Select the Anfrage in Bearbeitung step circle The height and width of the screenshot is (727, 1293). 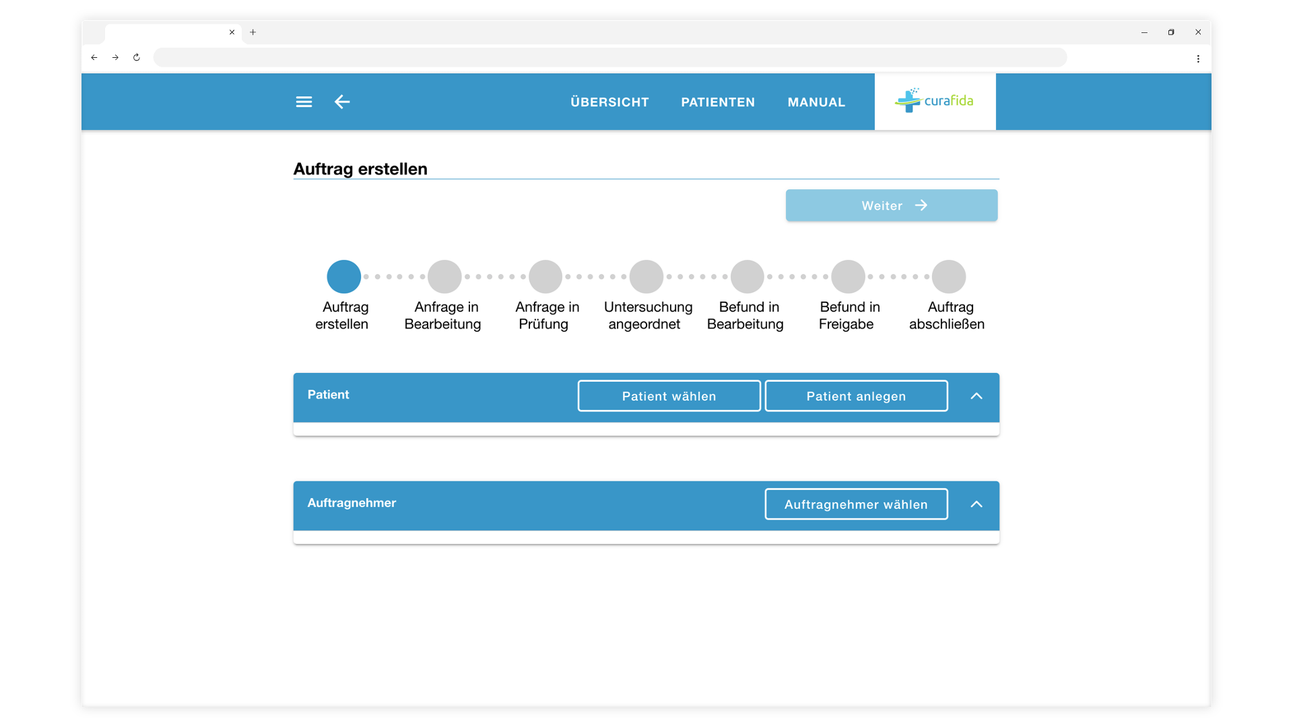(444, 277)
